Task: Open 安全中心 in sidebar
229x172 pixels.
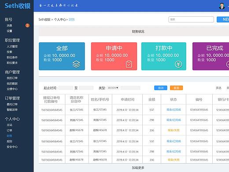Action: (x=12, y=147)
